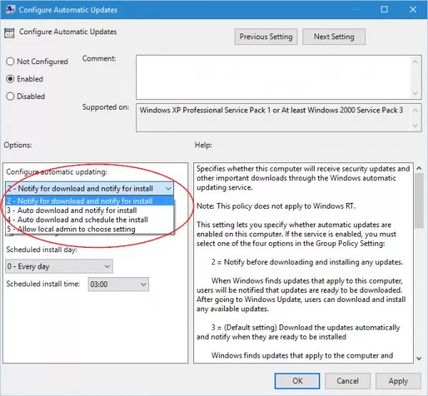Click the Cancel button
This screenshot has width=428, height=396.
[x=347, y=381]
